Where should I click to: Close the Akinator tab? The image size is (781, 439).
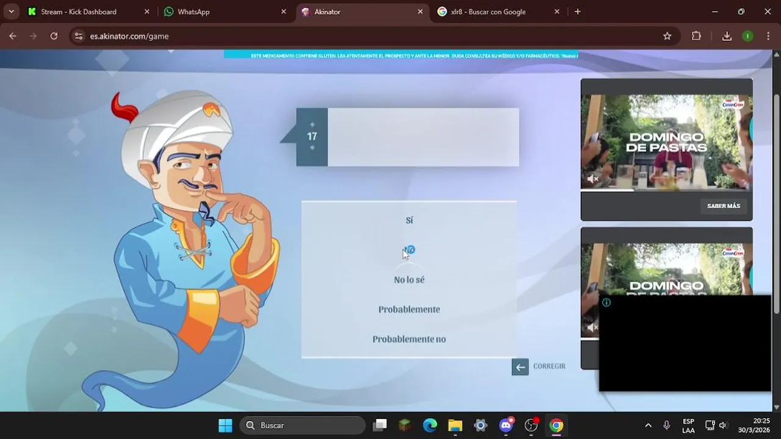(420, 12)
